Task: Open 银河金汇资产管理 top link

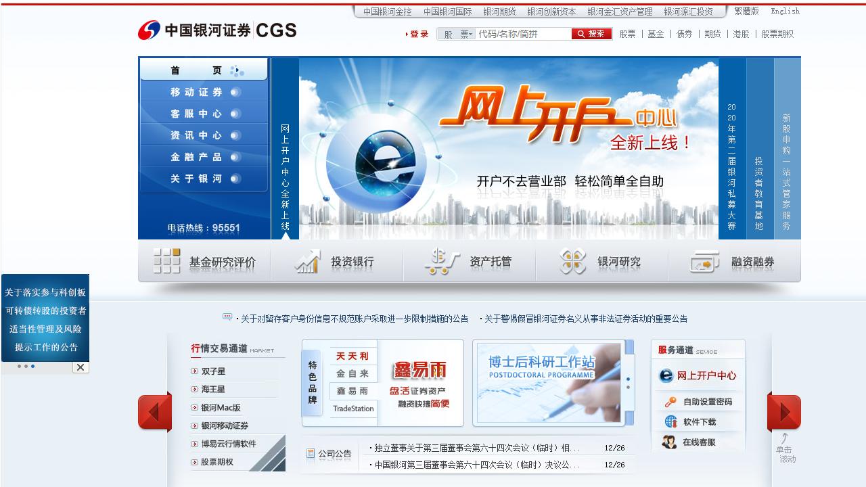Action: click(620, 11)
